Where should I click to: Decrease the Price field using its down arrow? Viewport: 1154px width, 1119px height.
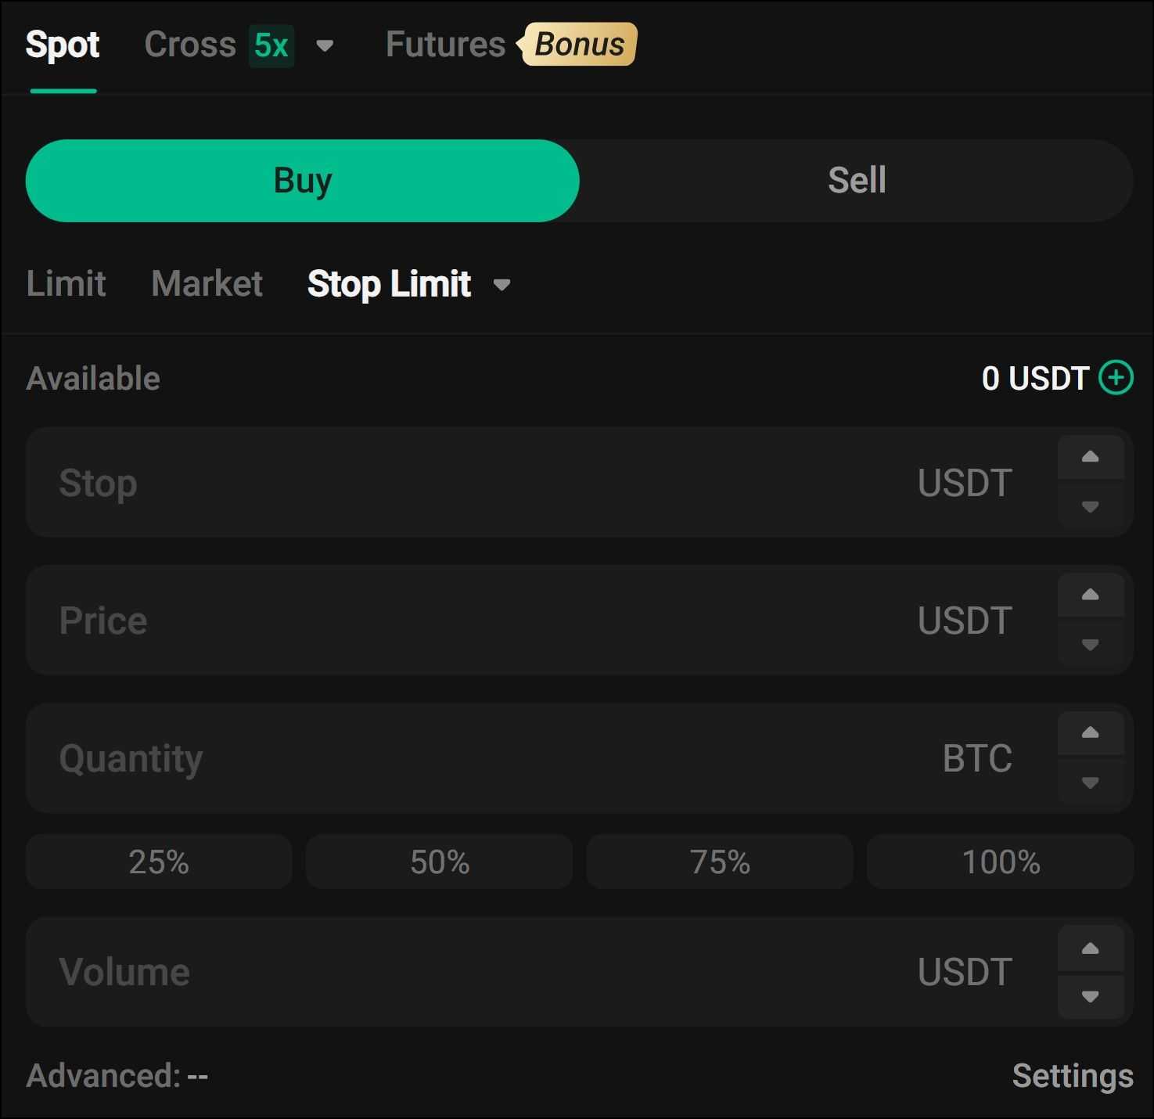[x=1091, y=646]
